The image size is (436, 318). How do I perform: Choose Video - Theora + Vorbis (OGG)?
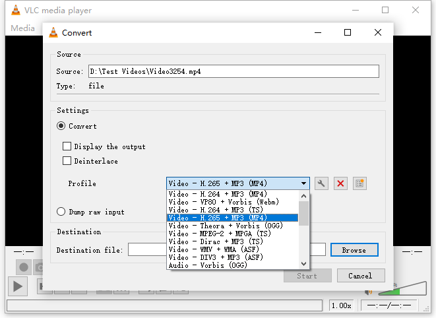point(233,226)
